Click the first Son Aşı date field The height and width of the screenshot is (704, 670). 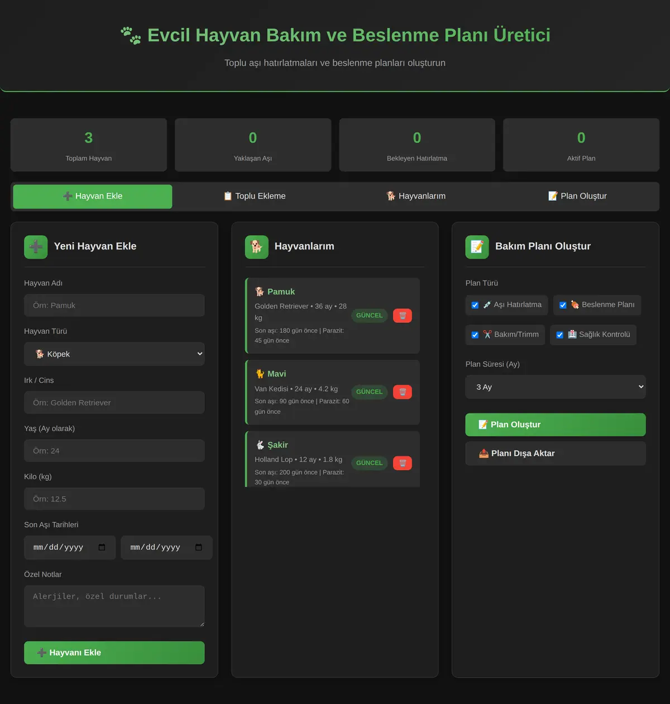pyautogui.click(x=70, y=548)
